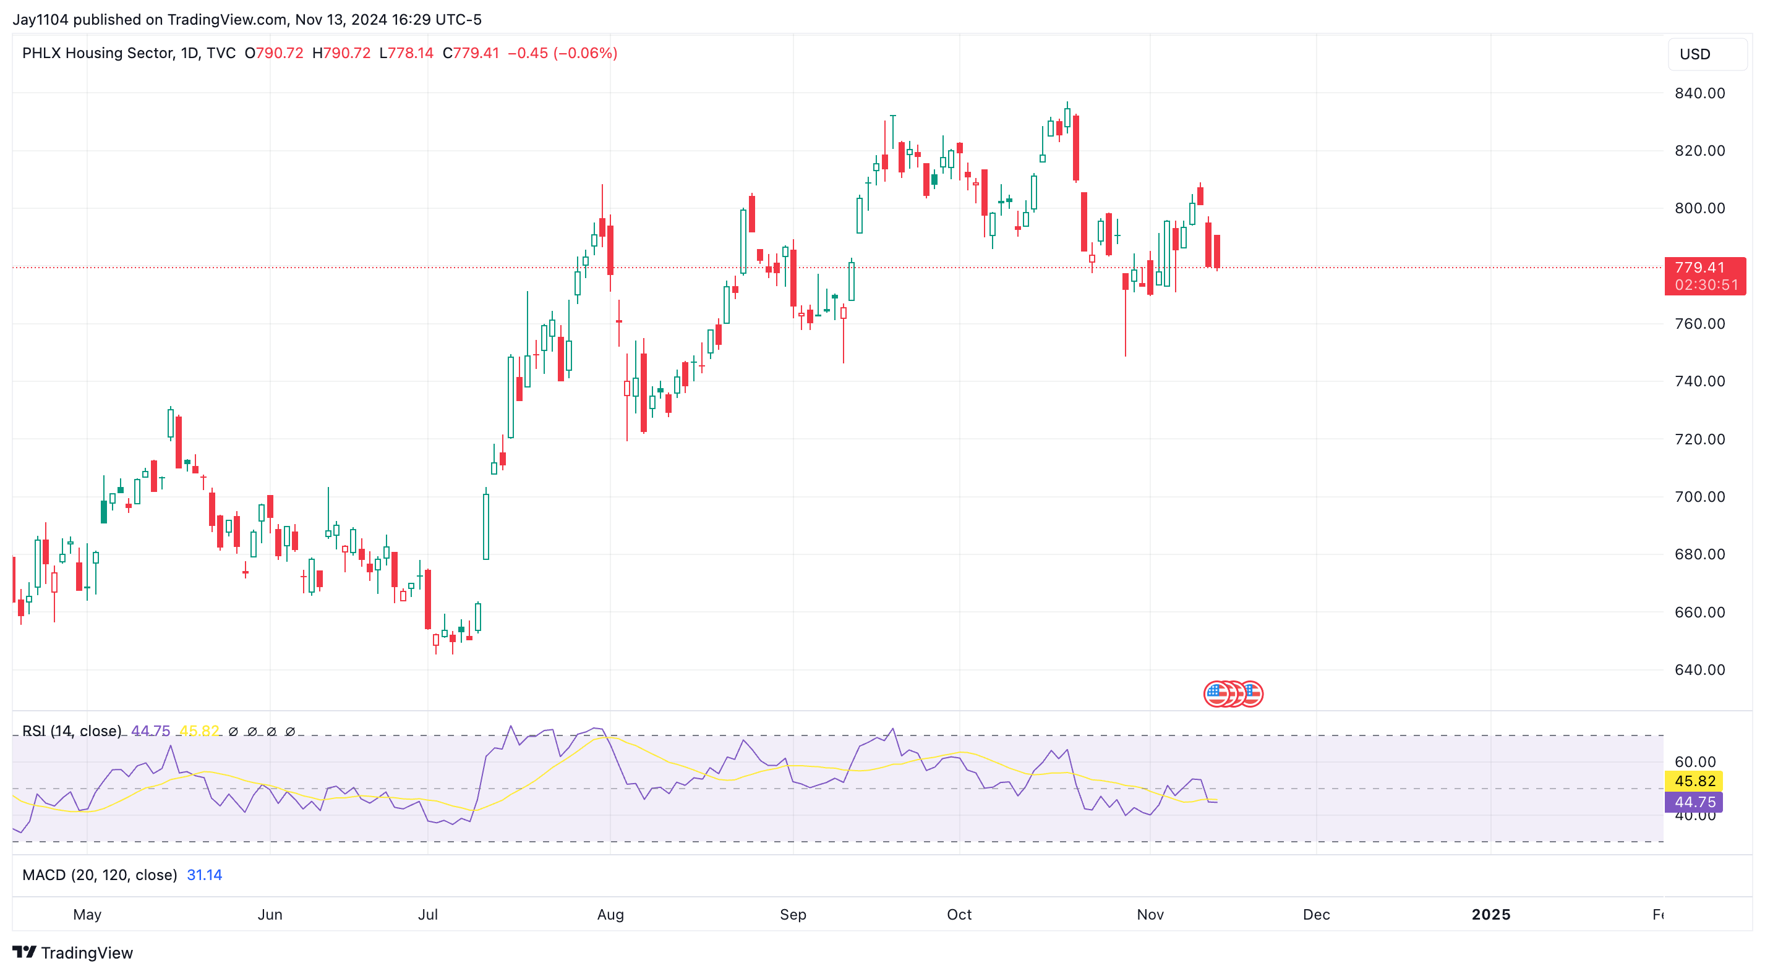Click the open value O790.72

274,53
